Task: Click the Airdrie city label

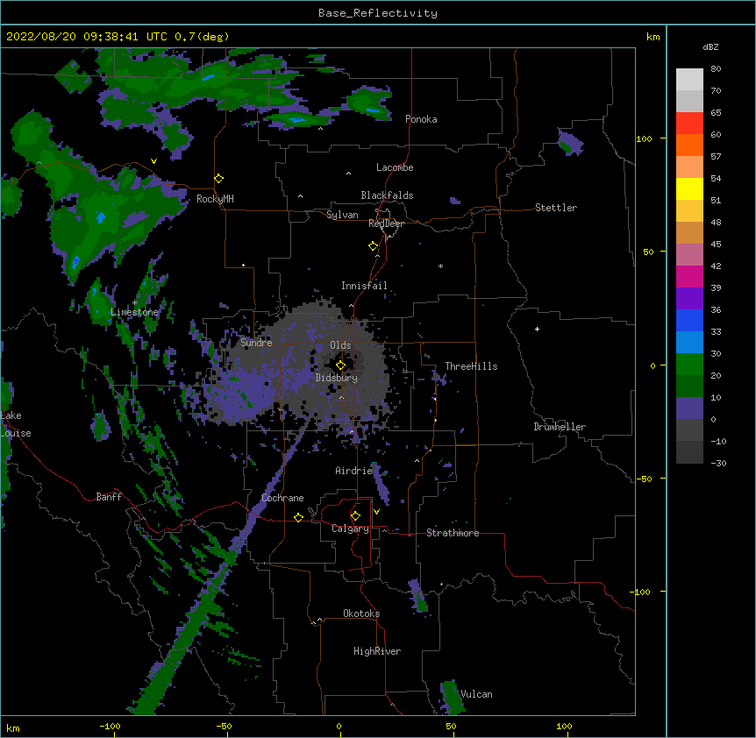Action: (x=353, y=471)
